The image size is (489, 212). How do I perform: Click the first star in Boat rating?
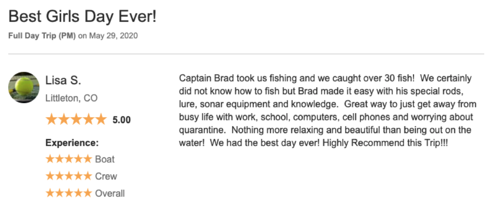click(x=51, y=159)
